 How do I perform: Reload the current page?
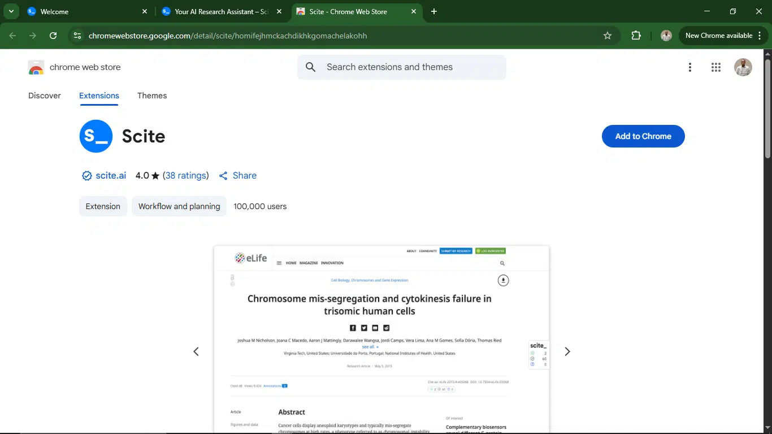point(53,36)
